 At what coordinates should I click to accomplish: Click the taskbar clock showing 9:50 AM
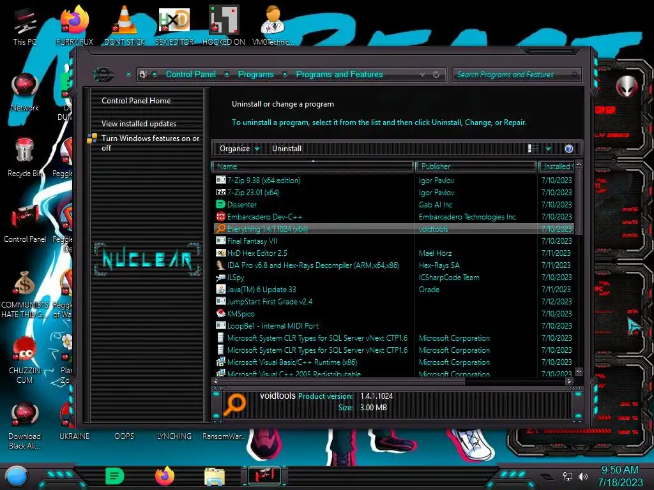coord(620,476)
